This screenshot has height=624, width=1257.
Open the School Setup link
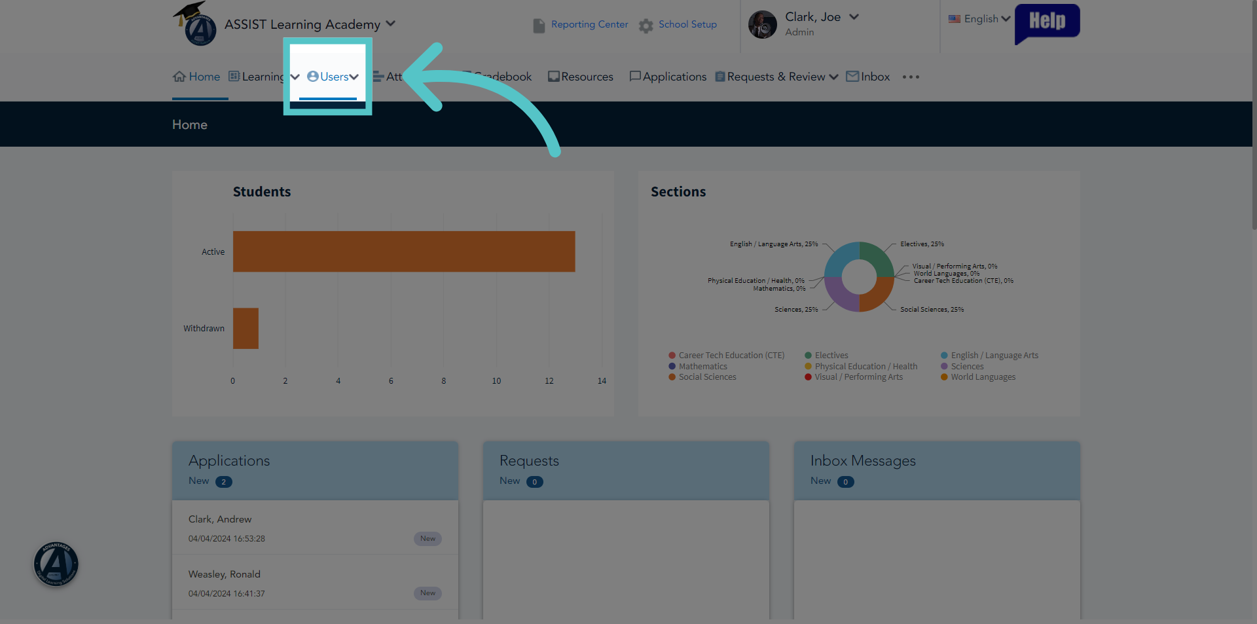687,24
